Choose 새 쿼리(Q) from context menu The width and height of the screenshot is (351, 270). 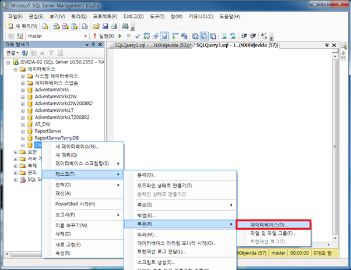[x=82, y=155]
